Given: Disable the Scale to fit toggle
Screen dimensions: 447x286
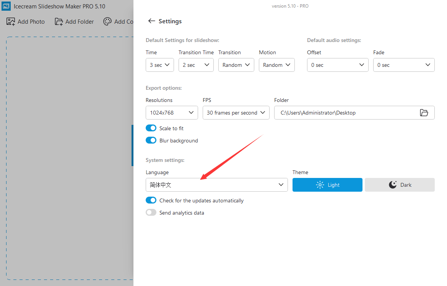Looking at the screenshot, I should (x=151, y=128).
